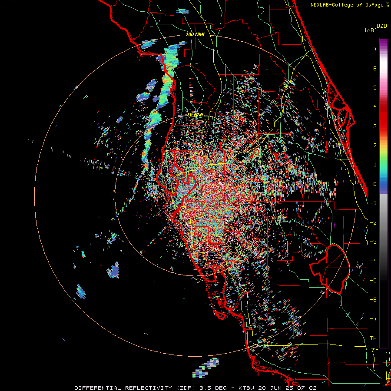
Task: Click the Differential Reflectivity KTBW caption text
Action: [195, 388]
